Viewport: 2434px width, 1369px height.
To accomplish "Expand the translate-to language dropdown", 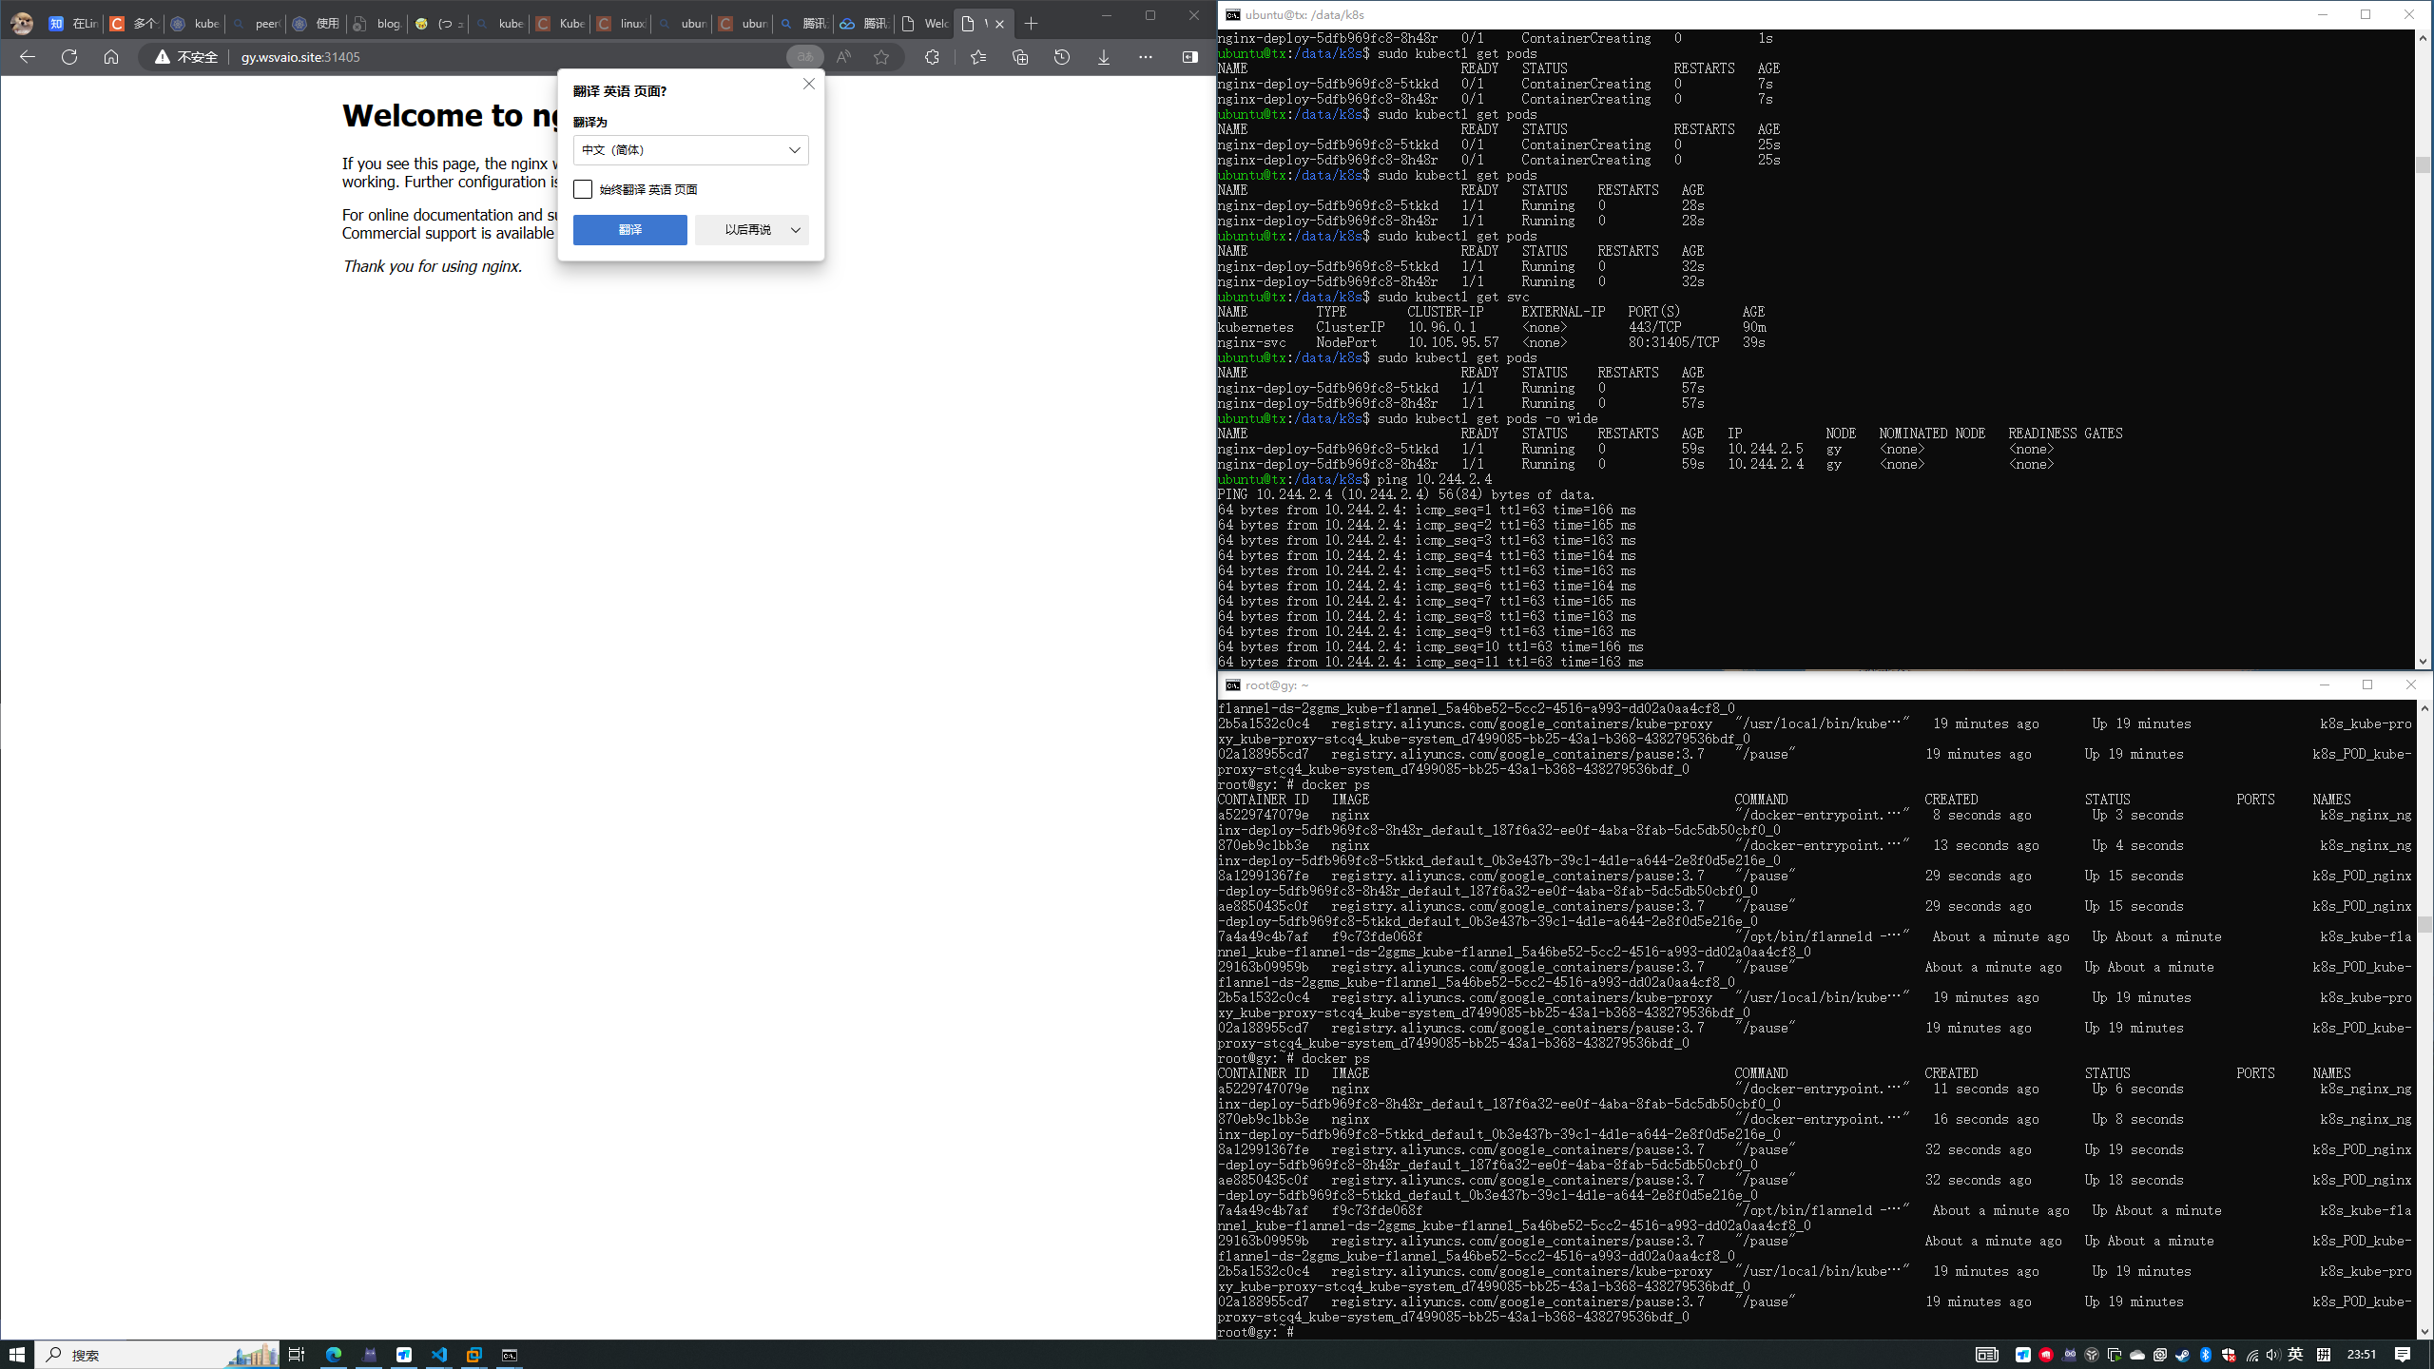I will click(690, 150).
